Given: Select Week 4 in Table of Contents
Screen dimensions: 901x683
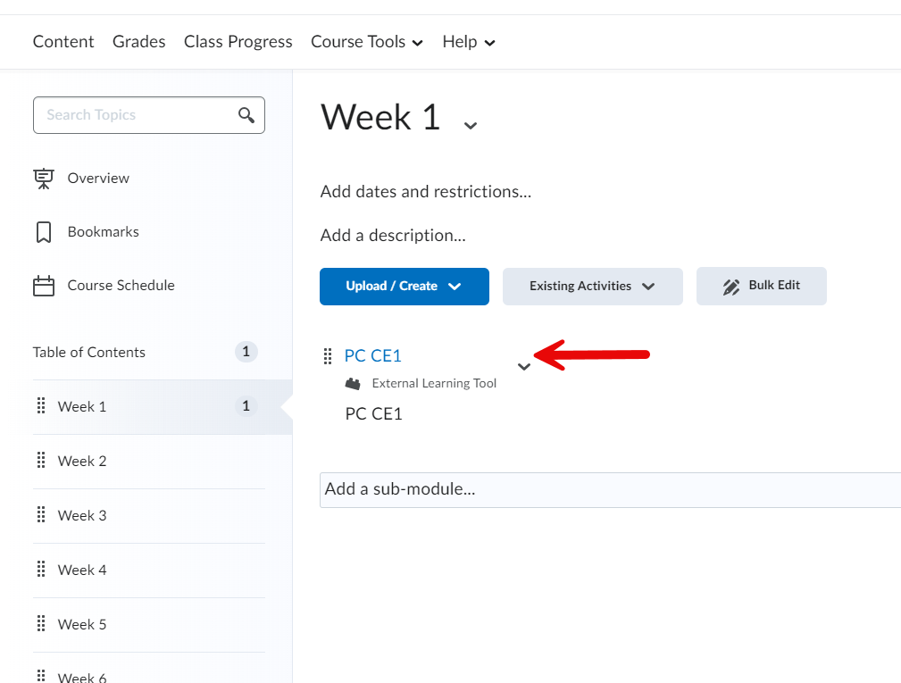Looking at the screenshot, I should (x=82, y=570).
